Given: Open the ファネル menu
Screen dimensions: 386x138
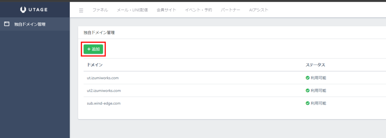Looking at the screenshot, I should coord(100,10).
